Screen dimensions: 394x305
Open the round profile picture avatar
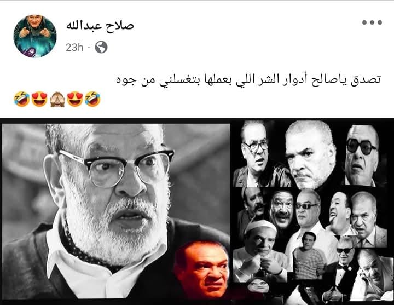pyautogui.click(x=35, y=36)
